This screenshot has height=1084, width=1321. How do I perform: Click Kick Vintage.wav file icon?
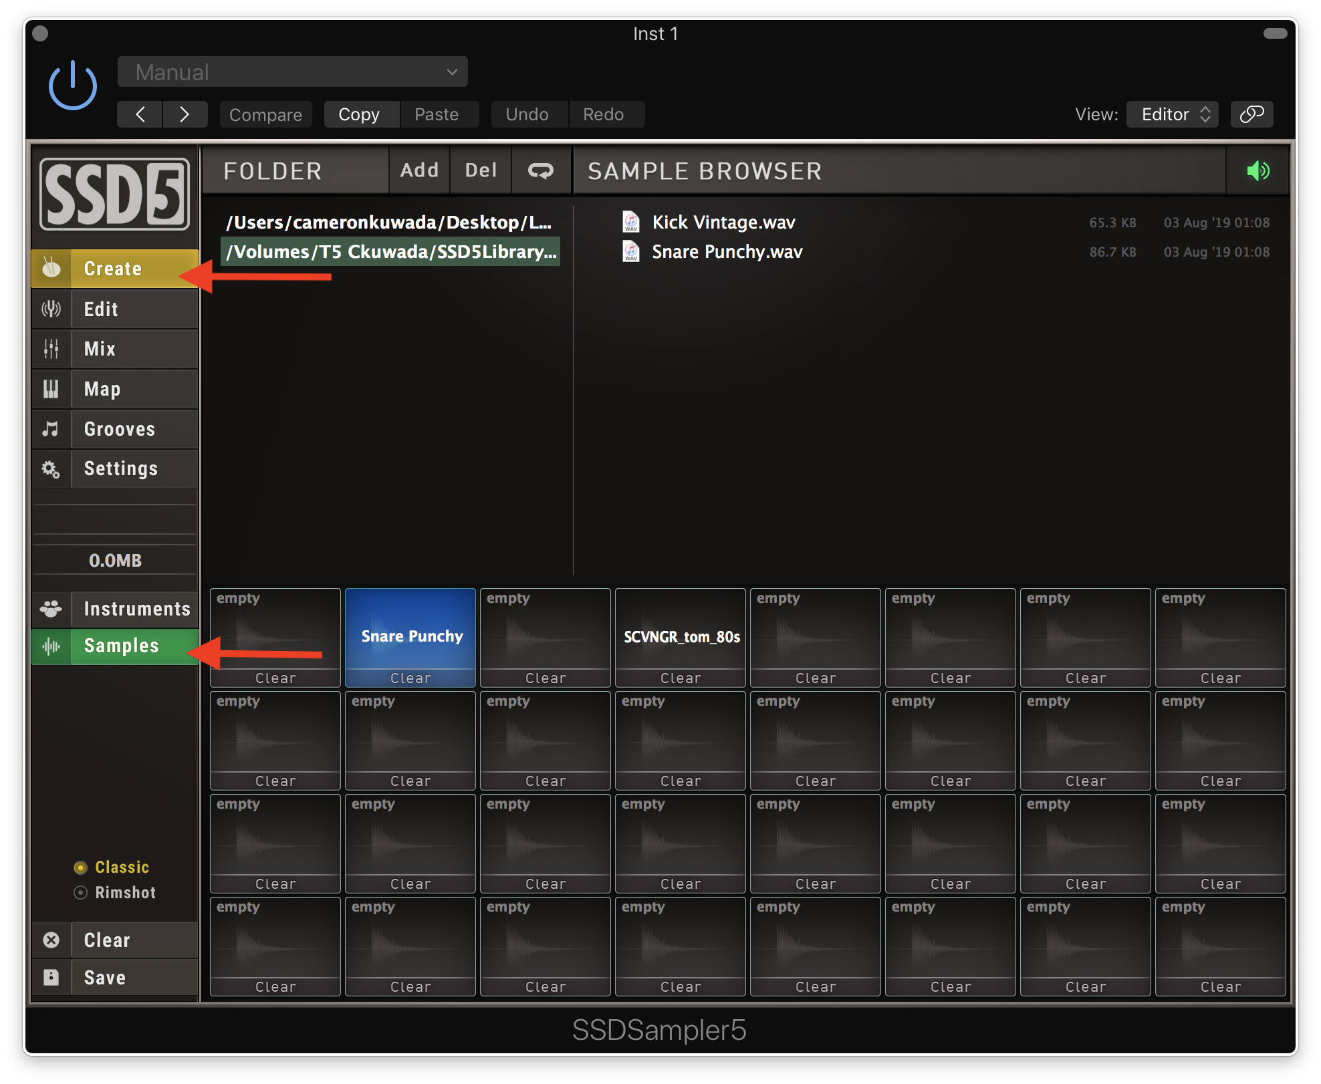(630, 222)
